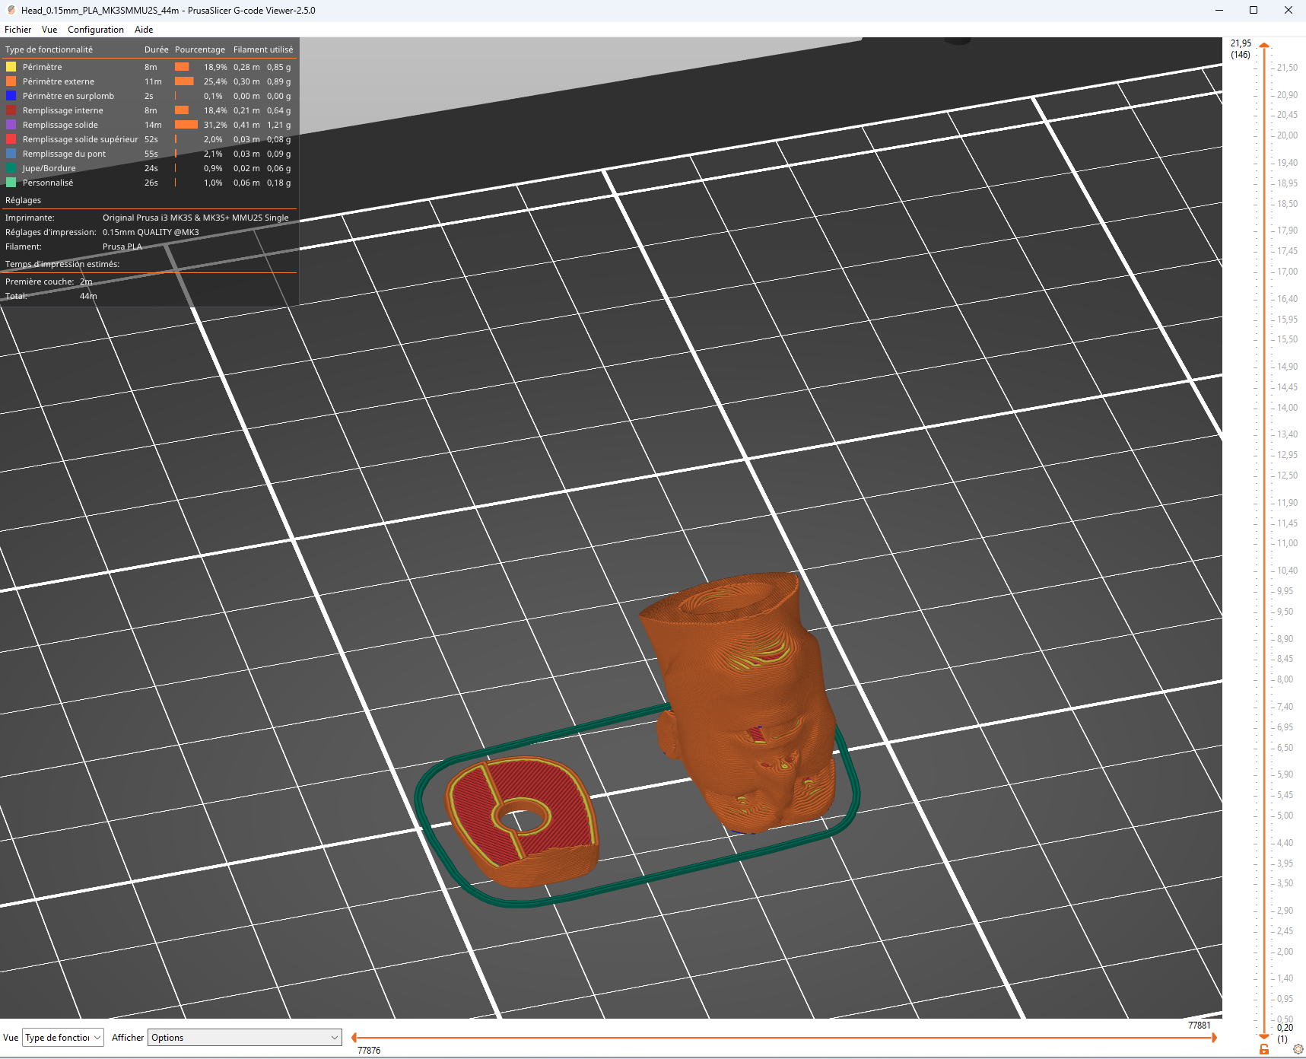Expand the Afficher Options dropdown

point(244,1038)
